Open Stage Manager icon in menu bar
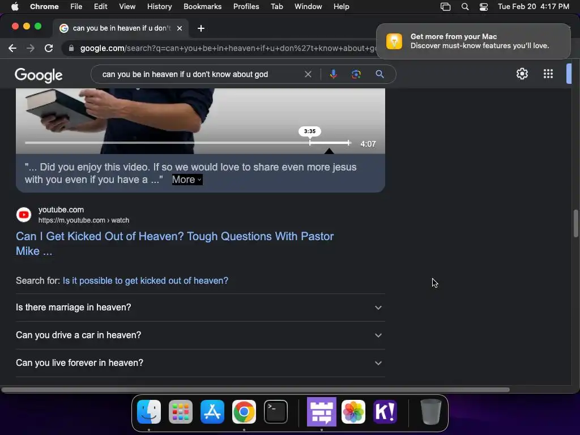 click(x=445, y=7)
